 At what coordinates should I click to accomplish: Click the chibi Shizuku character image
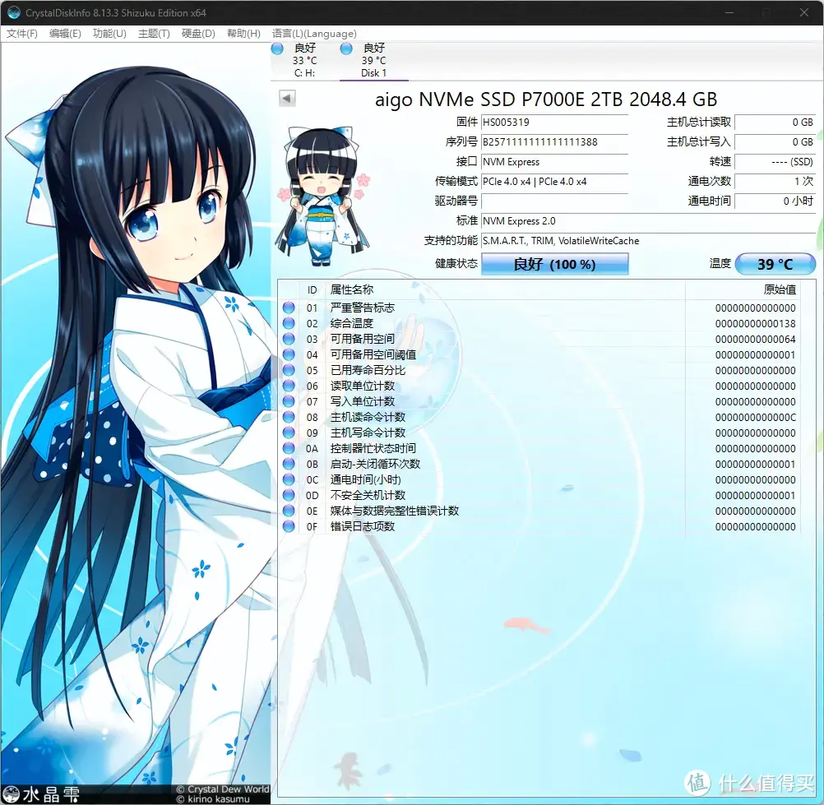pyautogui.click(x=322, y=196)
